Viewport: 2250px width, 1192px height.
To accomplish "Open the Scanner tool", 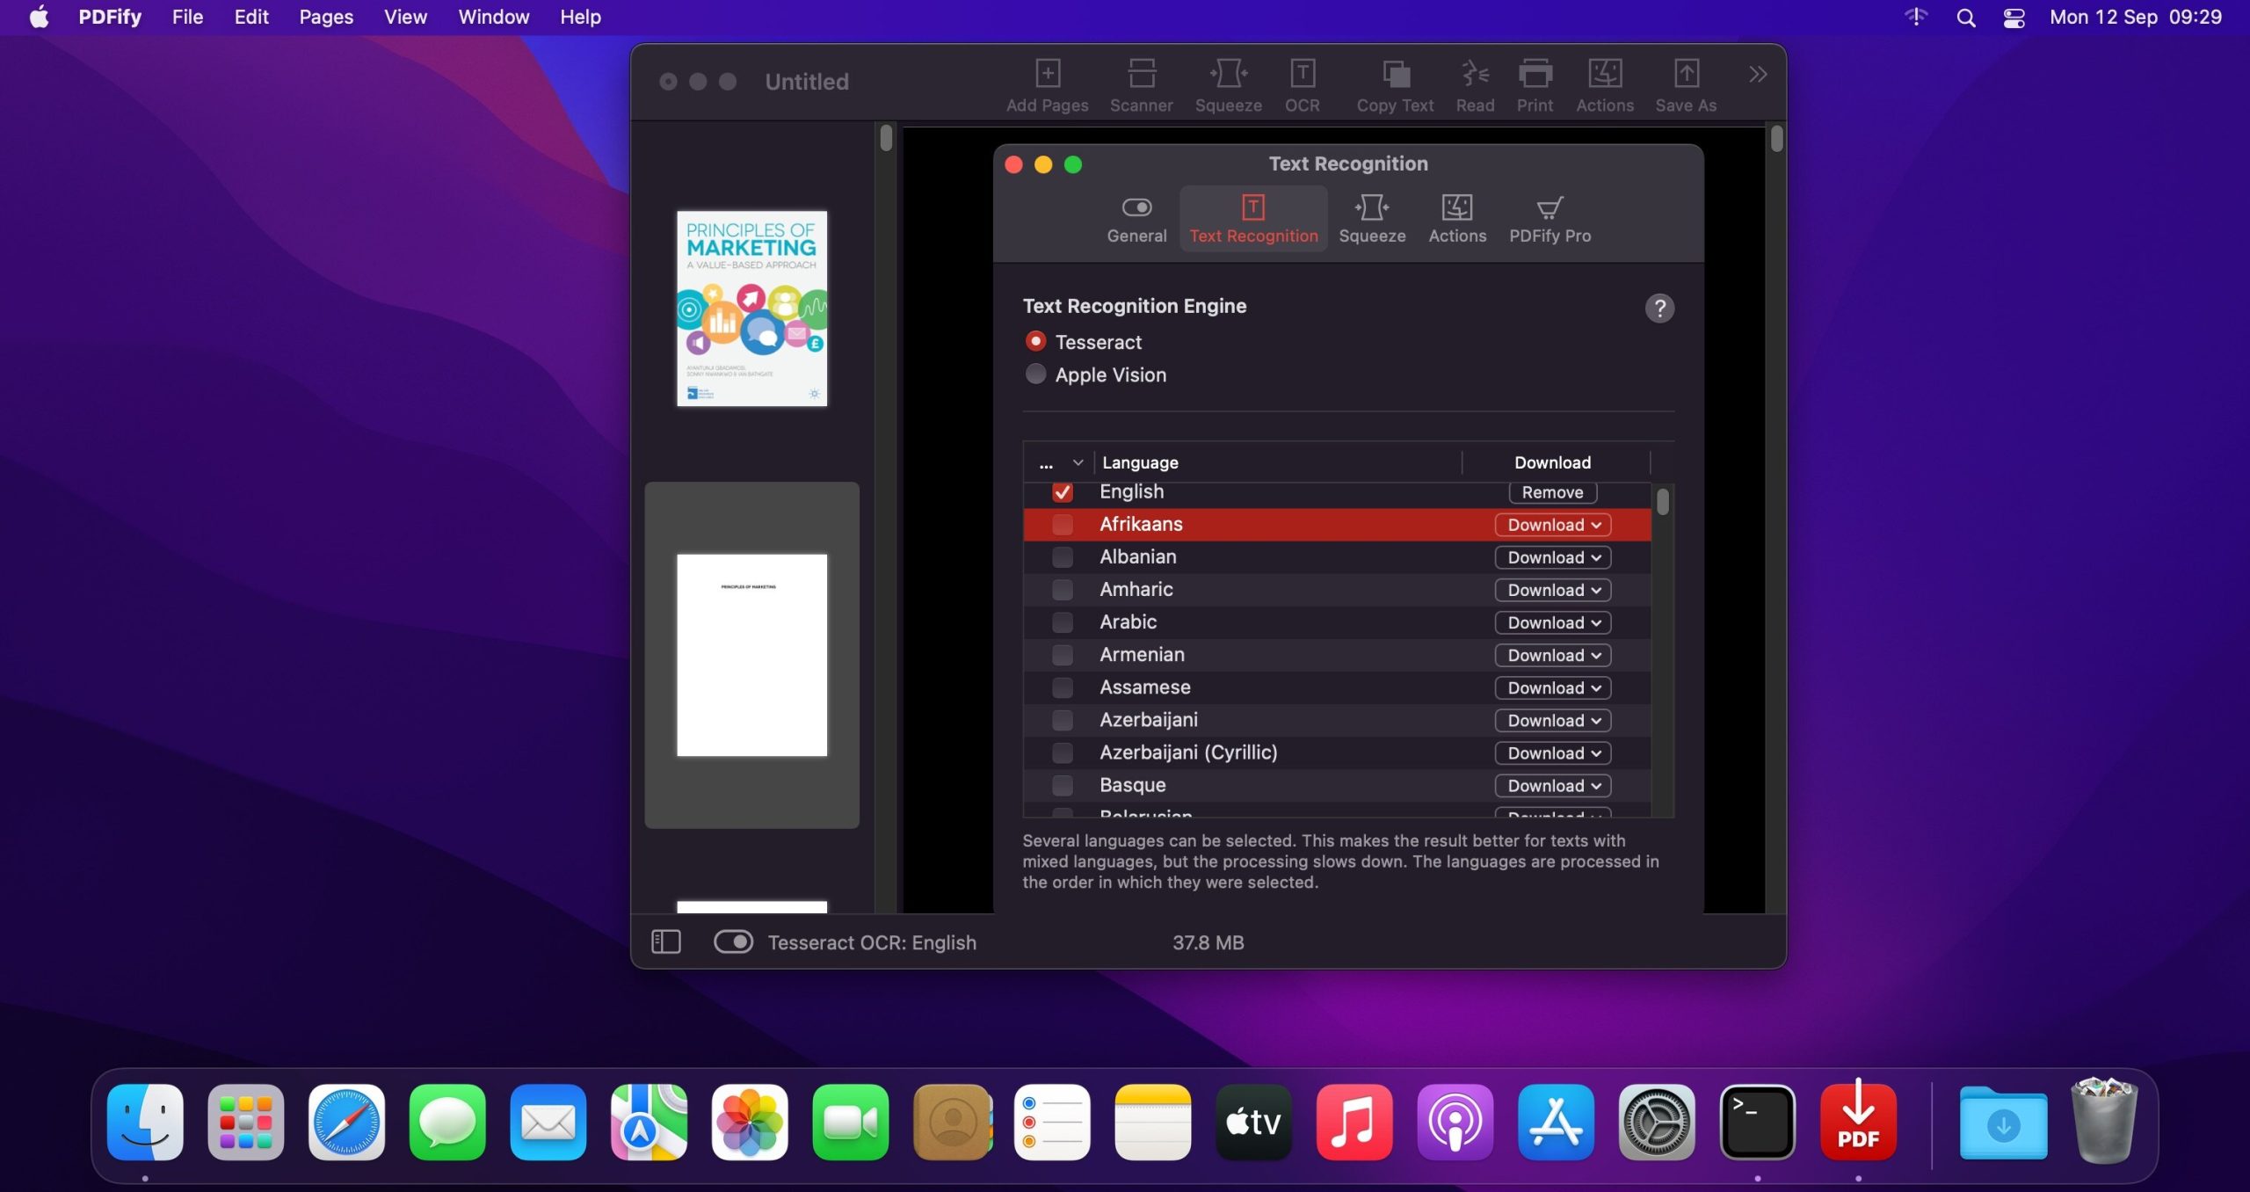I will (1141, 84).
